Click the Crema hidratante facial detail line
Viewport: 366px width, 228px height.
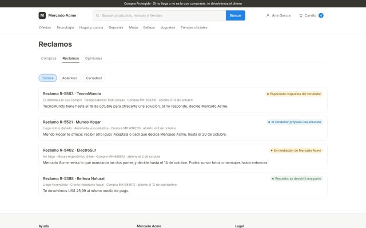click(110, 185)
